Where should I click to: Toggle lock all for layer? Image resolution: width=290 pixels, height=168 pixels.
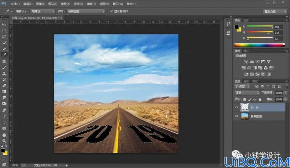click(260, 100)
